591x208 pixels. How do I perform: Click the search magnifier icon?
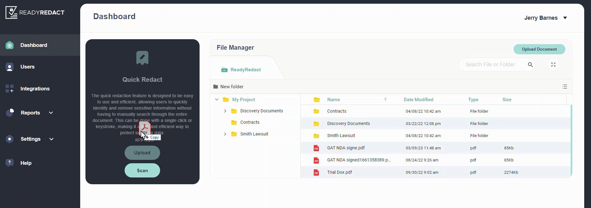pyautogui.click(x=530, y=64)
